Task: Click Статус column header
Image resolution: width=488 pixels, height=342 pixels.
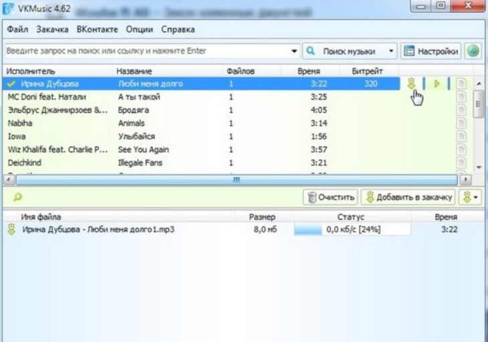Action: tap(351, 217)
